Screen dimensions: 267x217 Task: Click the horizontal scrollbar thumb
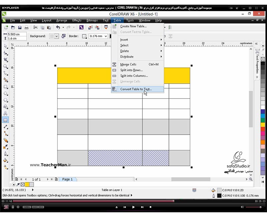[191, 179]
